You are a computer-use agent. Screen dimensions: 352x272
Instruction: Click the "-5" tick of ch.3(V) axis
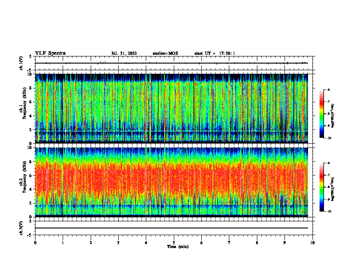coord(30,235)
